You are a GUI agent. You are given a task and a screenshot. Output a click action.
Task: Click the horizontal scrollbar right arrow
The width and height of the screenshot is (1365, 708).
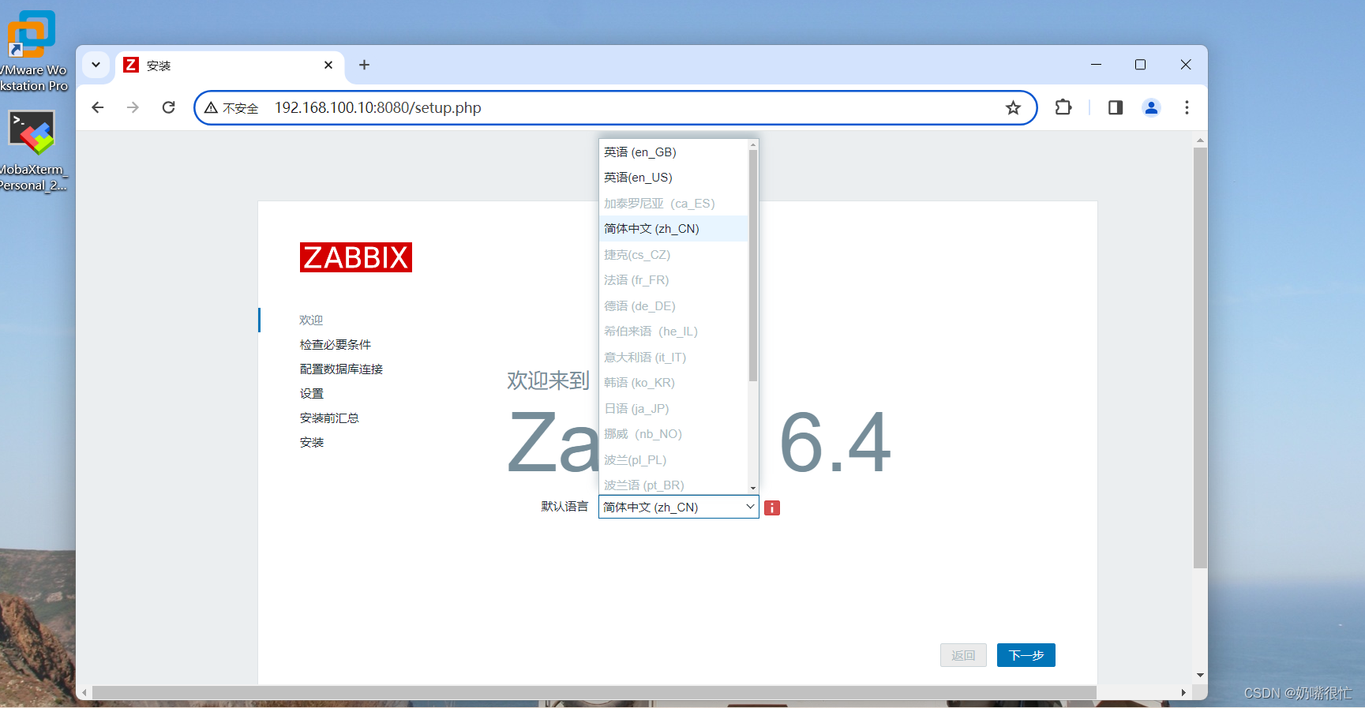point(1183,692)
